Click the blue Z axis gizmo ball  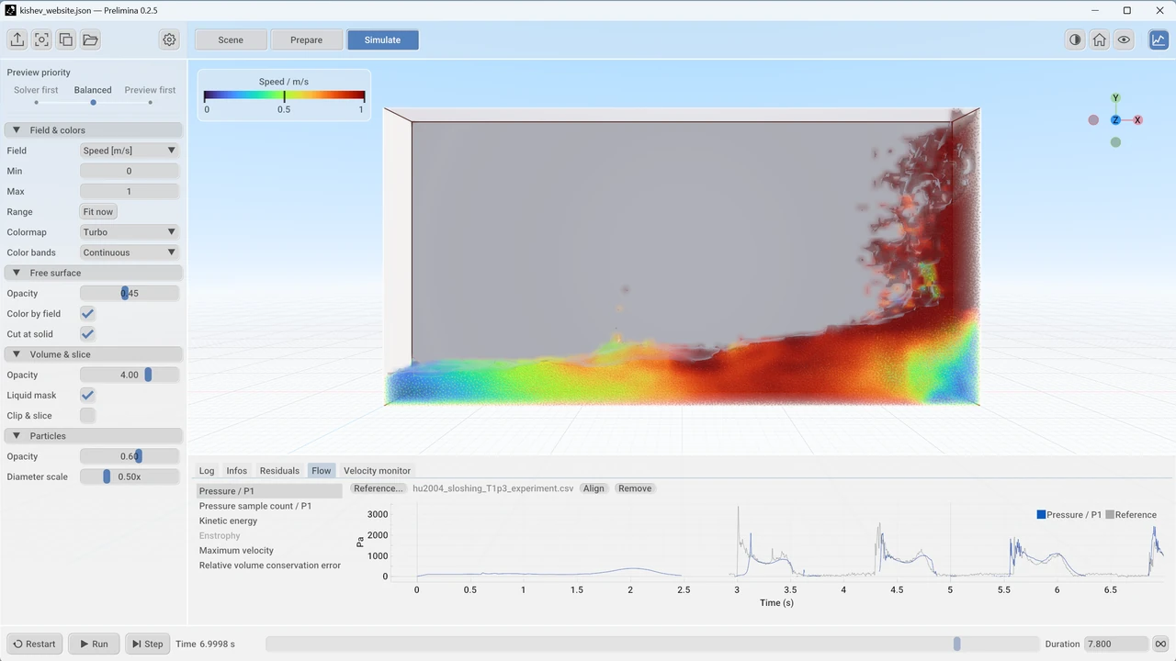tap(1115, 120)
